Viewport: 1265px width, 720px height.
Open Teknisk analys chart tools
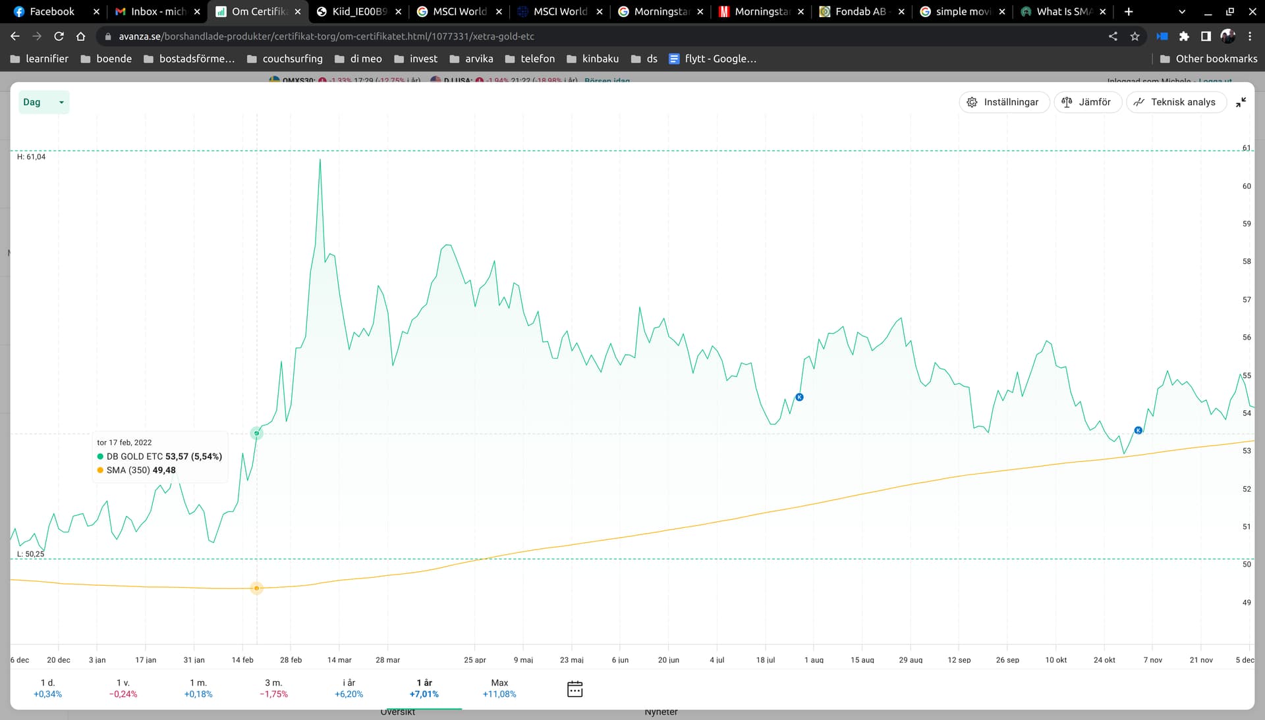pyautogui.click(x=1175, y=102)
